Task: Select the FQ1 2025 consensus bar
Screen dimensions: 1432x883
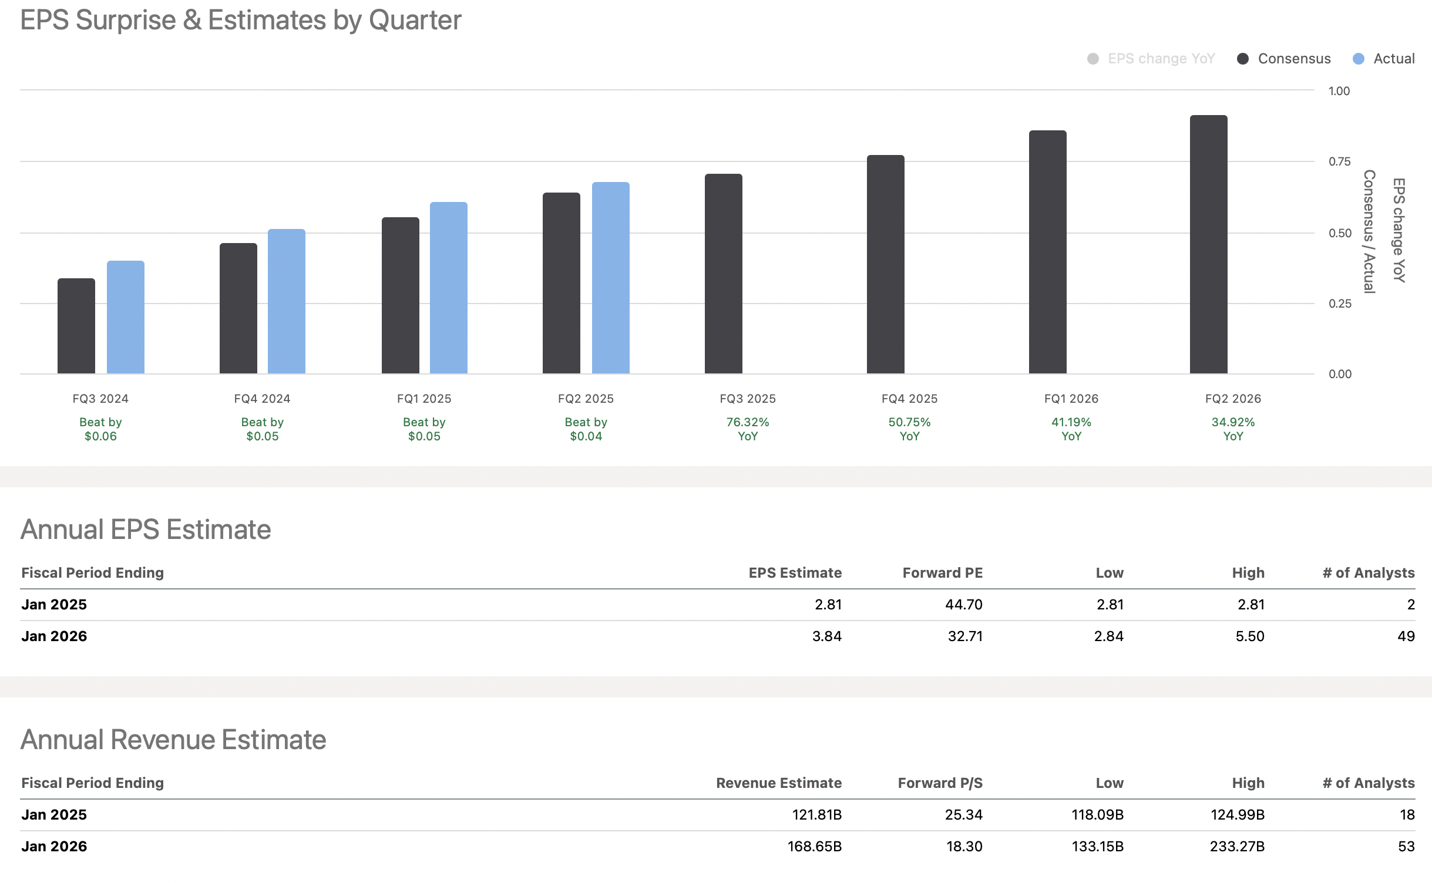Action: point(401,295)
